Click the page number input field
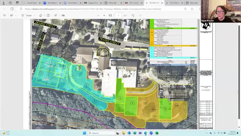Screen dimensions: 241x136 point(118,15)
